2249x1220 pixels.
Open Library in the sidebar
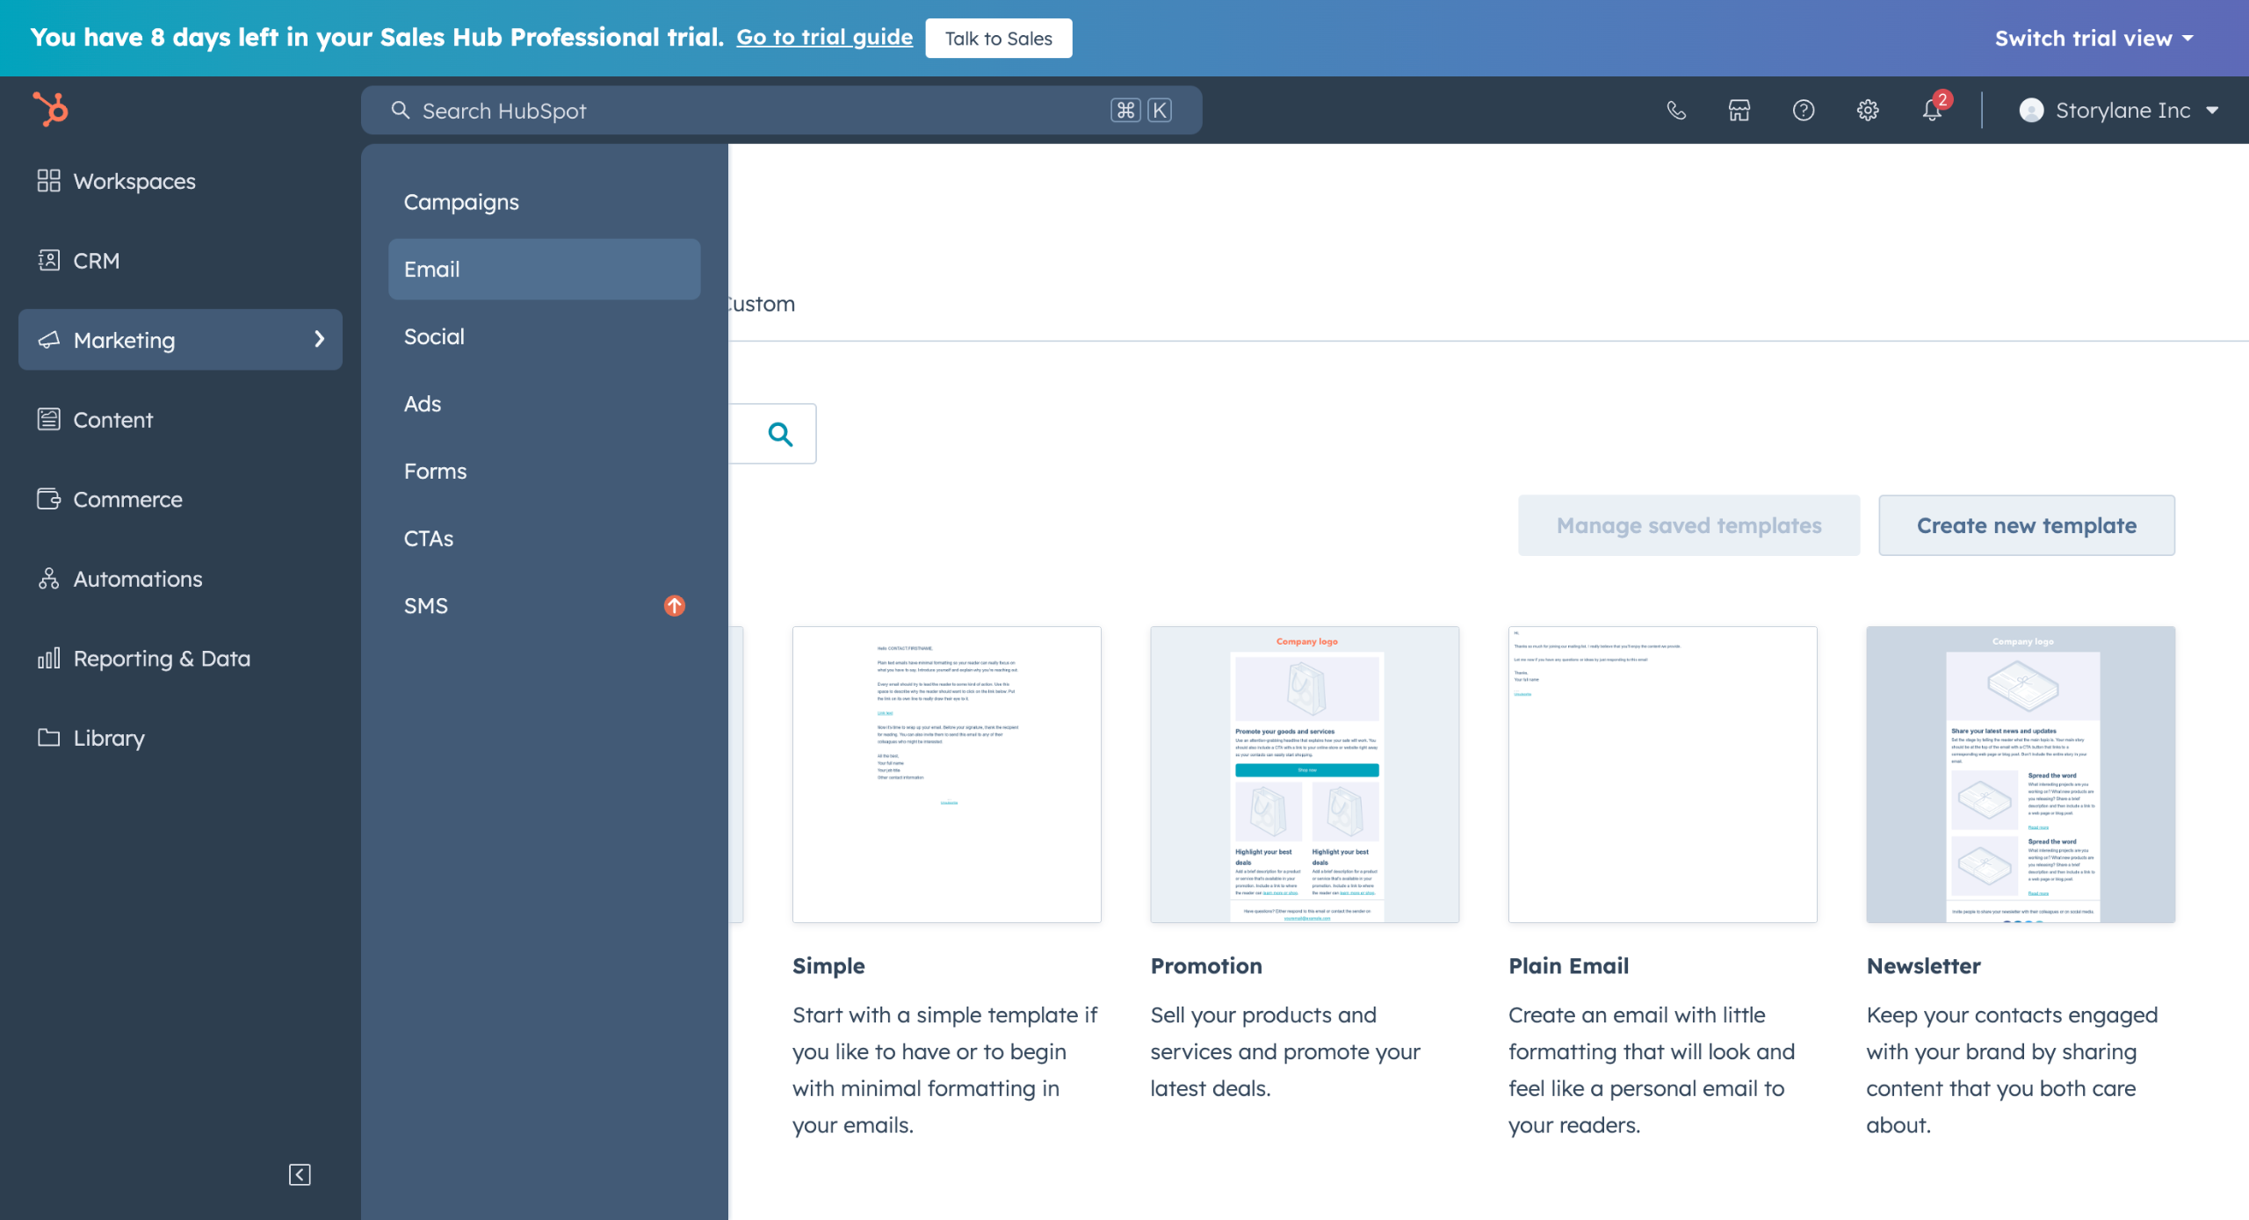[x=180, y=738]
